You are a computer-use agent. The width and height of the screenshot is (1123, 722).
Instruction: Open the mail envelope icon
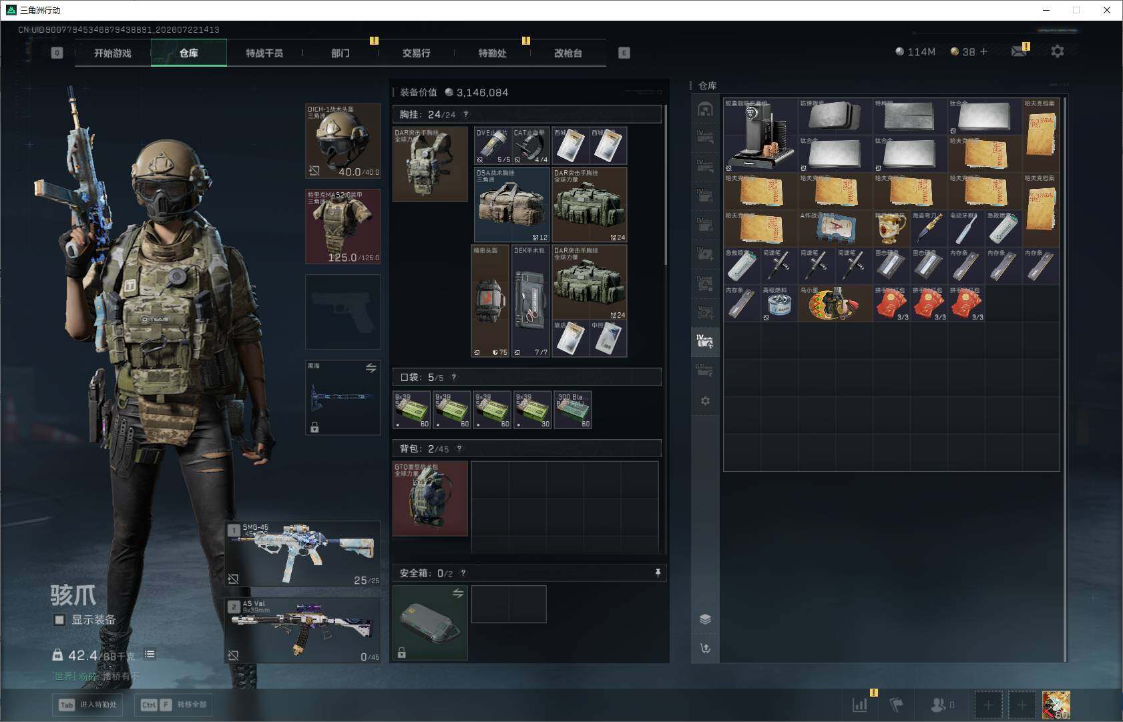[x=1018, y=51]
